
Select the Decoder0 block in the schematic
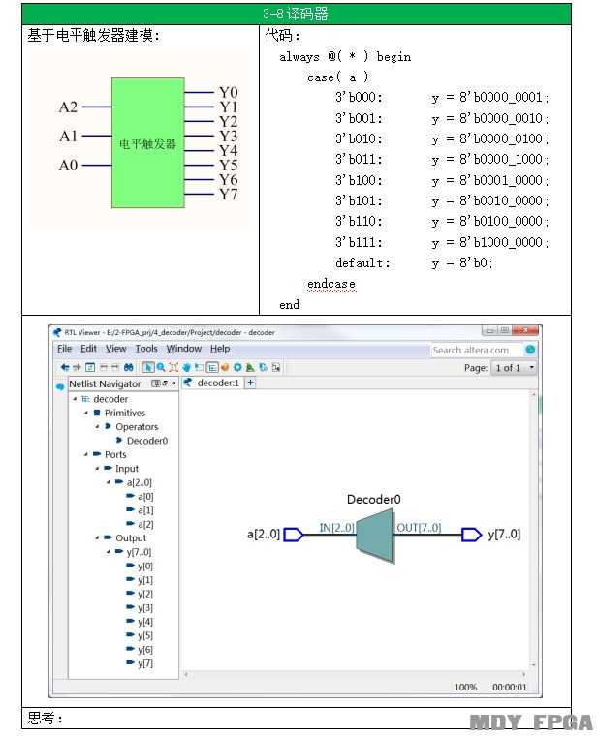point(374,536)
